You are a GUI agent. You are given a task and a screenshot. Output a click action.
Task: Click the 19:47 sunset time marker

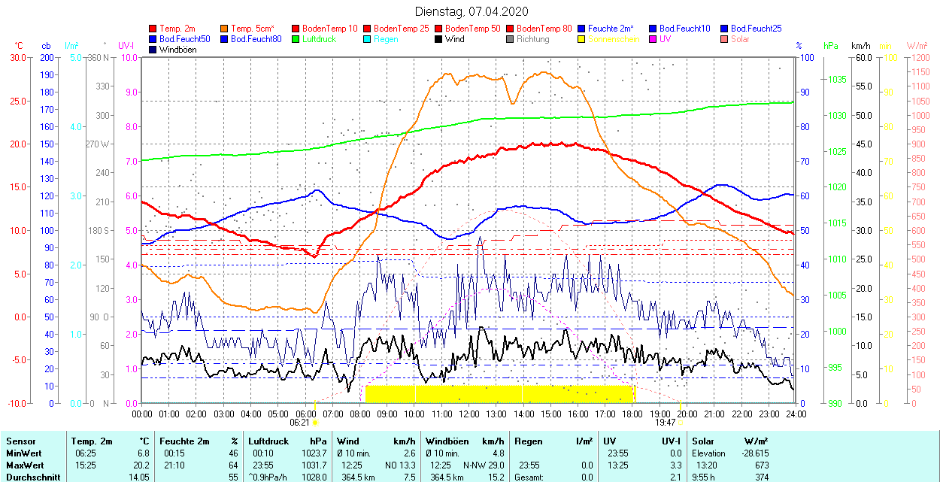[664, 423]
